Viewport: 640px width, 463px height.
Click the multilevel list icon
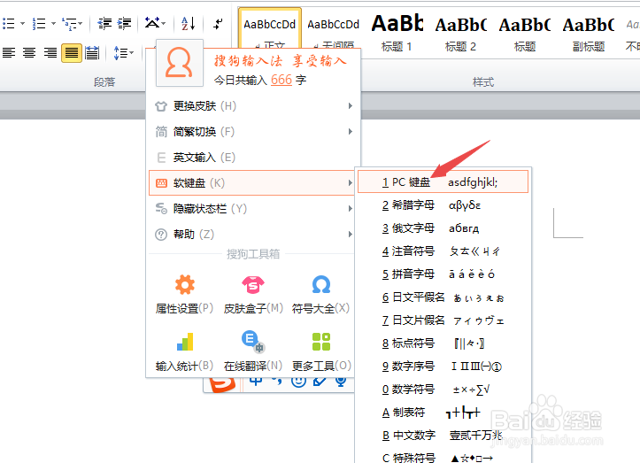click(x=69, y=23)
